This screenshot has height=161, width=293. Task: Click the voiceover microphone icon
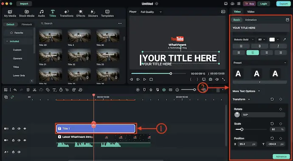pos(151,90)
